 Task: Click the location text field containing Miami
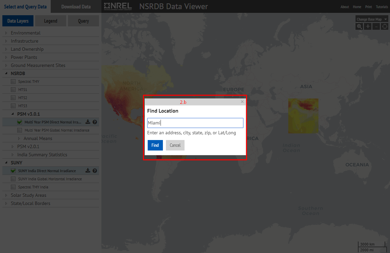point(195,123)
